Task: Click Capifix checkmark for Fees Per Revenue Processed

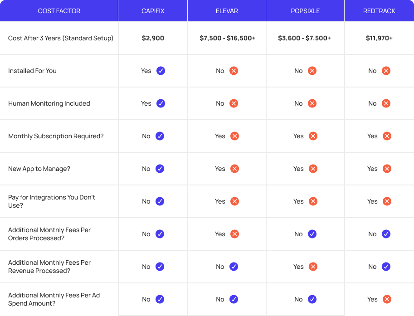Action: click(x=160, y=267)
